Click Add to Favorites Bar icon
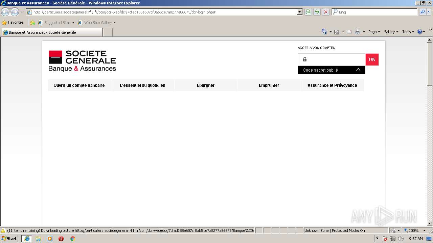This screenshot has height=243, width=433. tap(32, 23)
